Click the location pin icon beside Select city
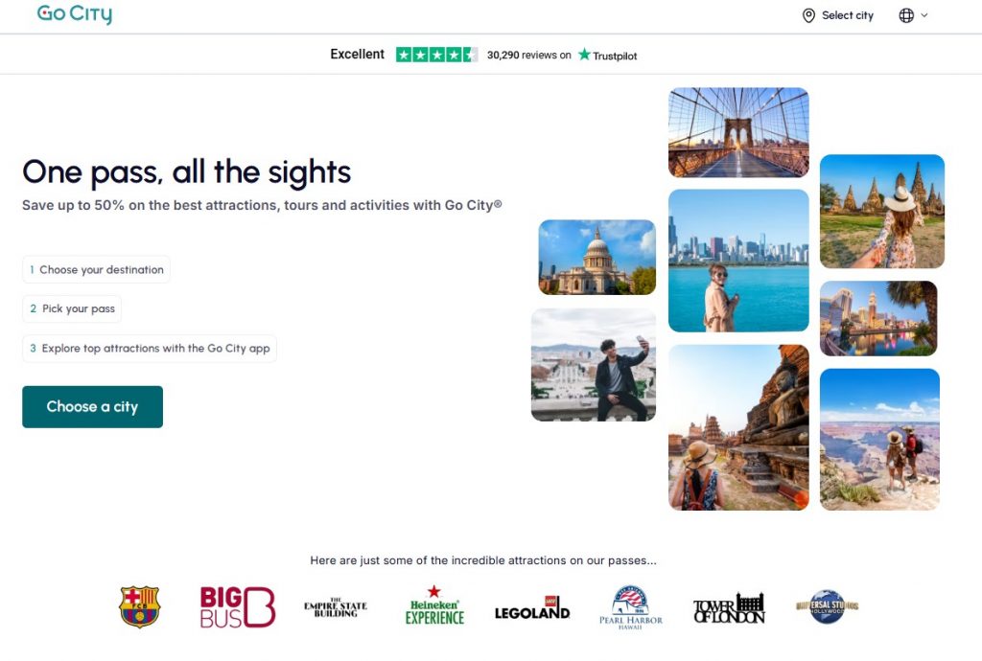Viewport: 982px width, 661px height. [x=808, y=15]
